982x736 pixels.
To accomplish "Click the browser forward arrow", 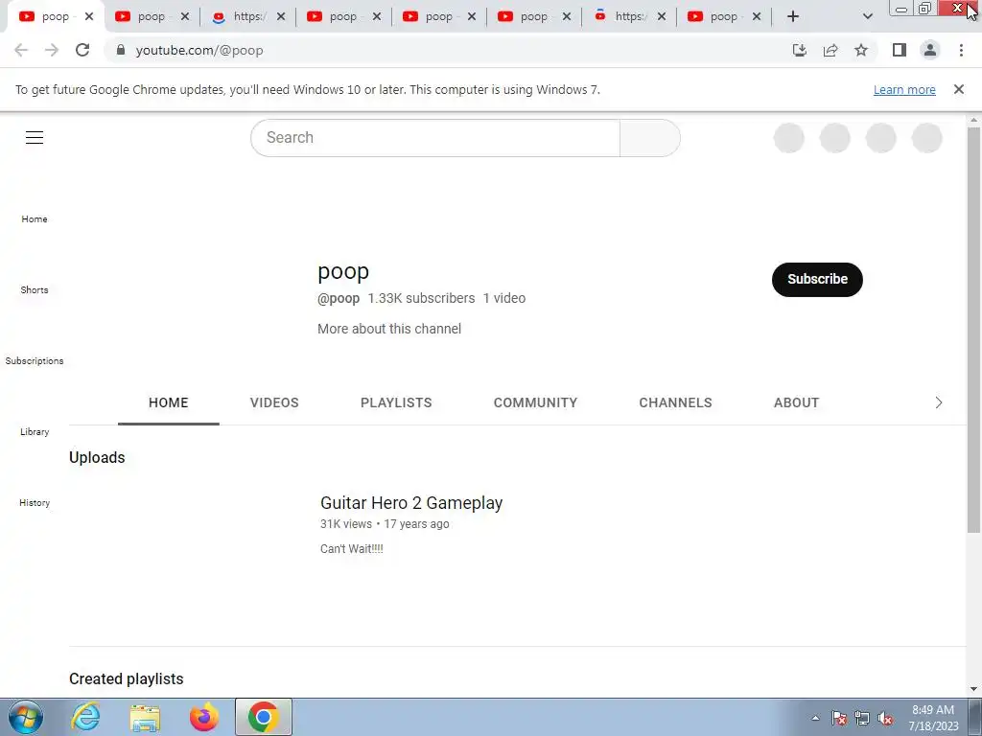I will click(x=52, y=50).
